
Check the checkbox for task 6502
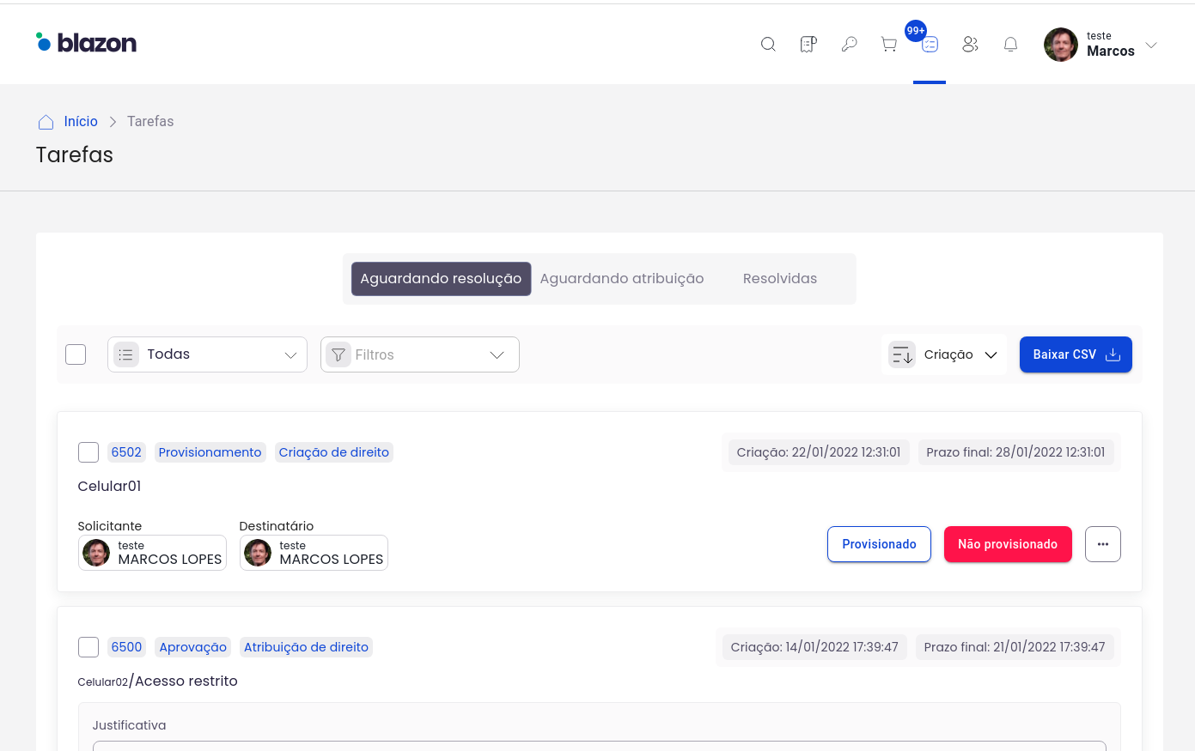point(88,452)
